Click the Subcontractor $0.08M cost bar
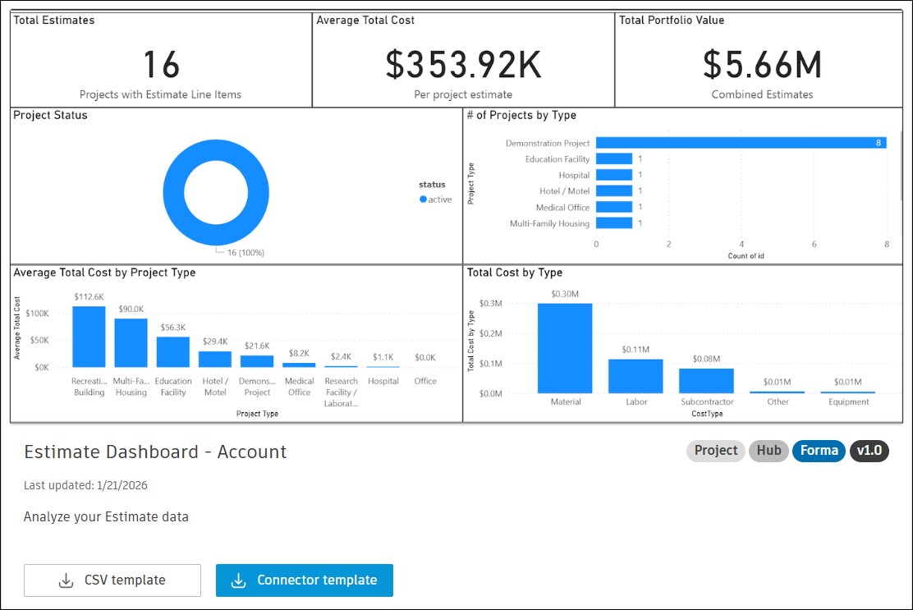The height and width of the screenshot is (610, 913). click(x=706, y=381)
